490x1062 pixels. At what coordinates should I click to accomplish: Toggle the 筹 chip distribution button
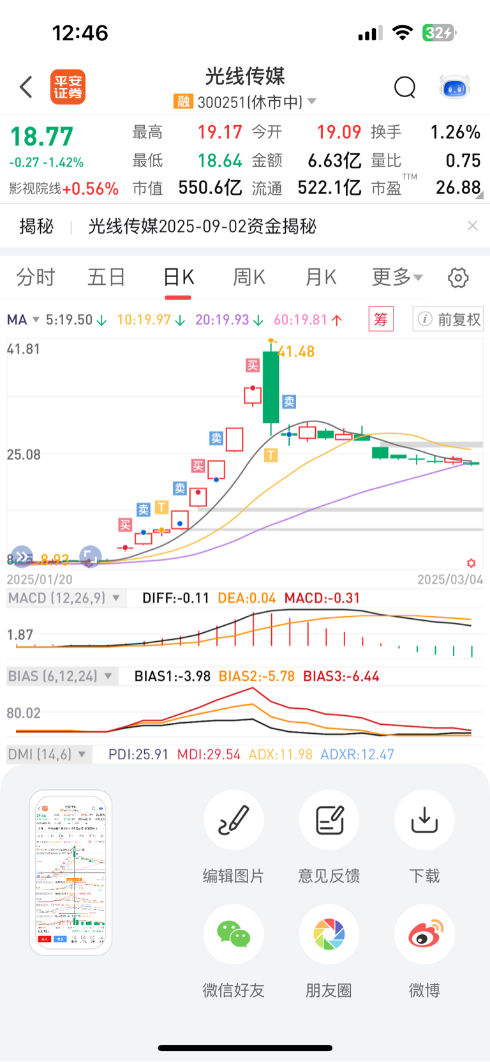click(x=381, y=319)
